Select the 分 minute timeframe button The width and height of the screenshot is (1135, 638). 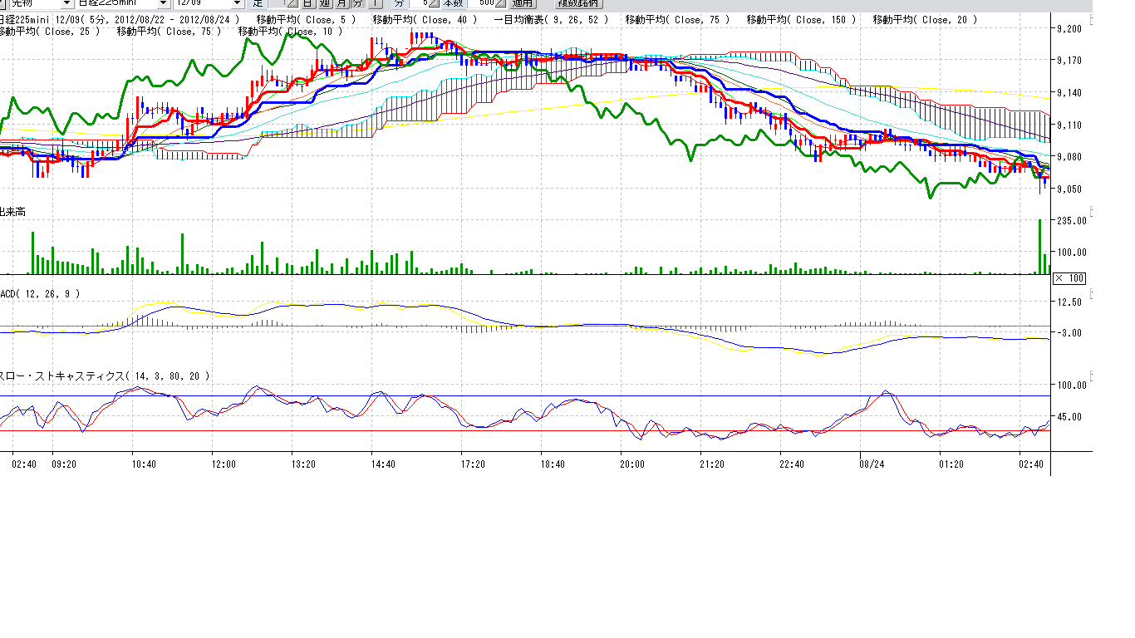pyautogui.click(x=357, y=3)
